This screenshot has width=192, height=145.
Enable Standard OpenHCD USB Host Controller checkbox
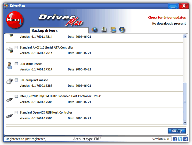[x=16, y=112]
